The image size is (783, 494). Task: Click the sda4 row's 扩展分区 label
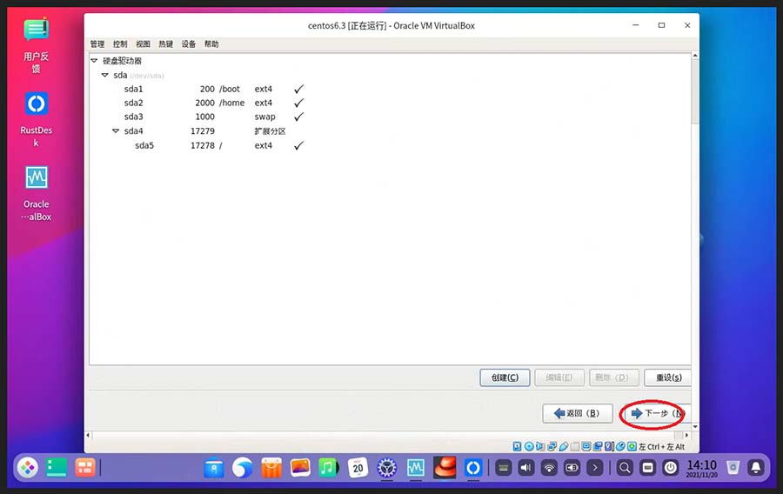(270, 131)
